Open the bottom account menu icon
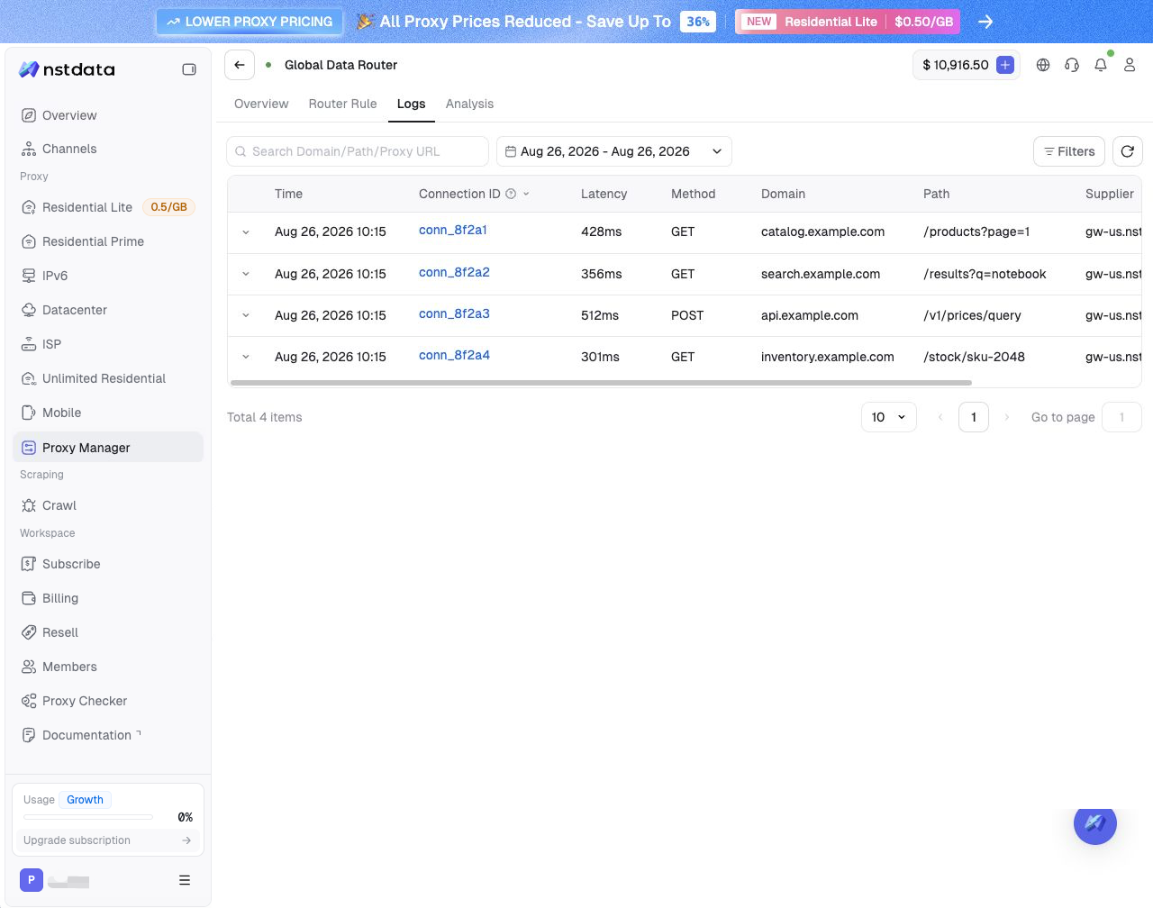This screenshot has height=908, width=1153. [x=185, y=880]
